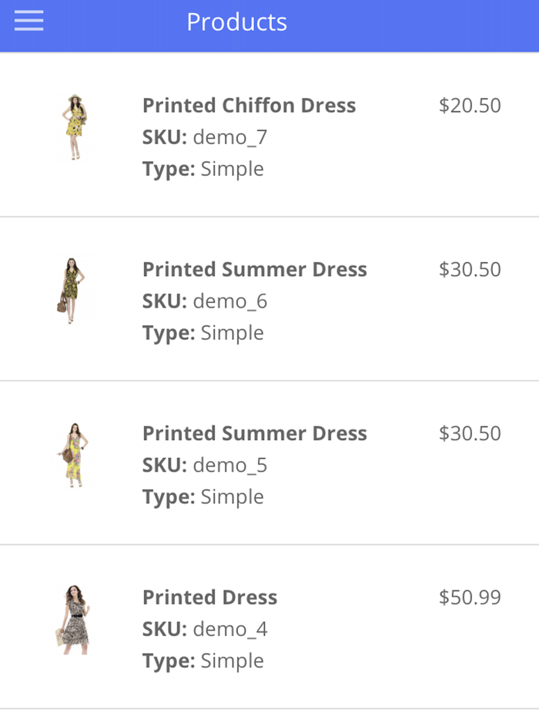The height and width of the screenshot is (720, 539).
Task: Tap the Type Simple label for Printed Chiffon Dress
Action: (x=203, y=168)
